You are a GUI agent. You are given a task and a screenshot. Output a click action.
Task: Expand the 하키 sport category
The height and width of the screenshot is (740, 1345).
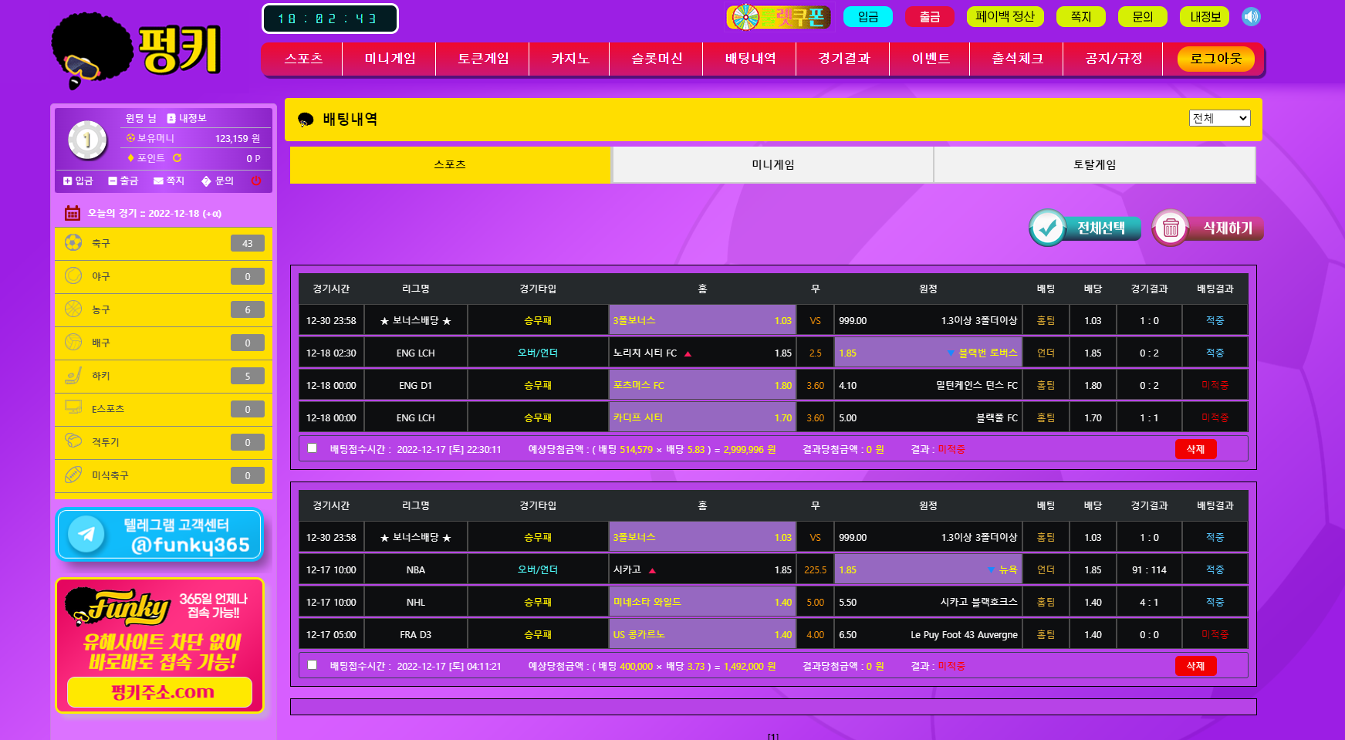163,376
